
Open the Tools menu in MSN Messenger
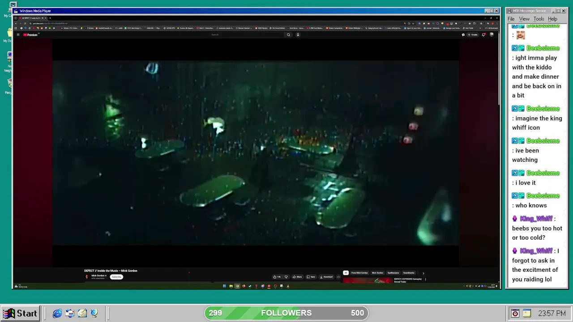coord(539,19)
